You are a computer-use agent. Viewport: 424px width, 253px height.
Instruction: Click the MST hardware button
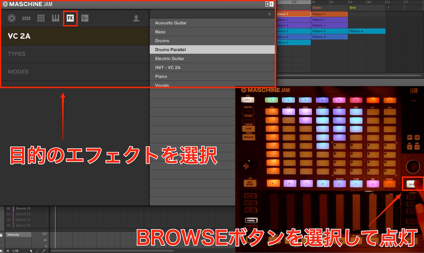coord(410,138)
